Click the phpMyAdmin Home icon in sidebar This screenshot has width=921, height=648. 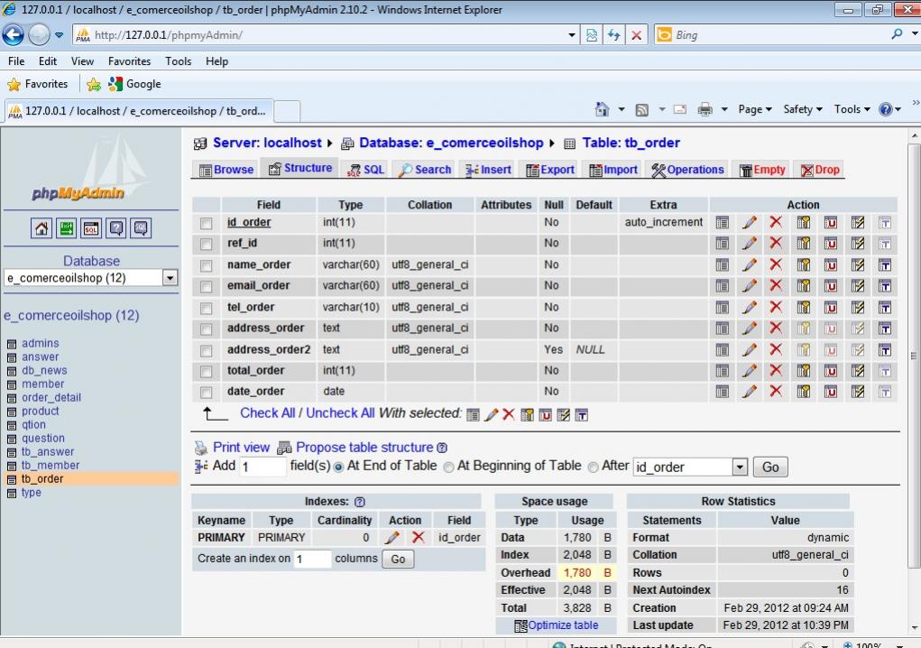(x=42, y=229)
